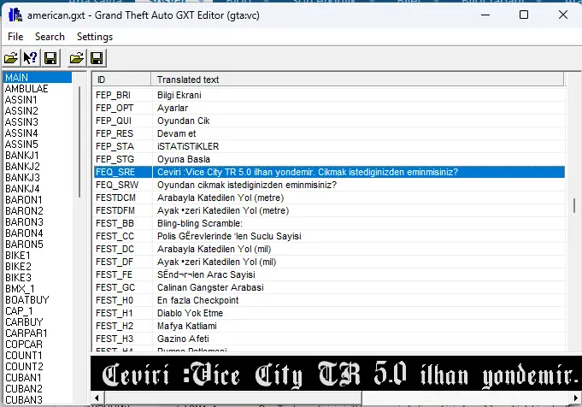Select the AMBULAE table
Screen dimensions: 582x407
[26, 88]
